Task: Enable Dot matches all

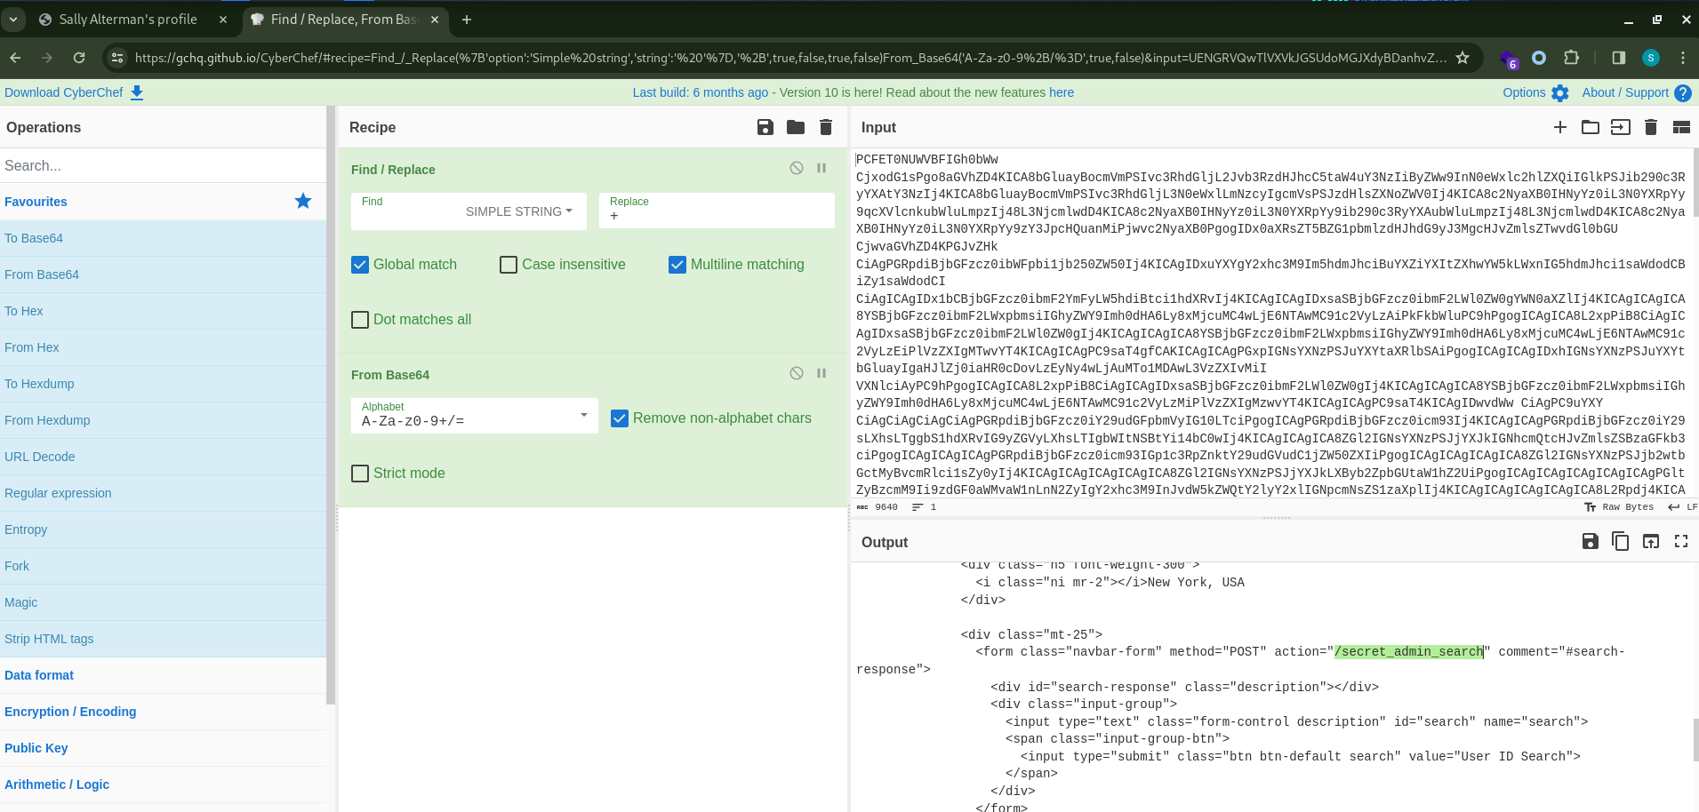Action: pyautogui.click(x=360, y=320)
